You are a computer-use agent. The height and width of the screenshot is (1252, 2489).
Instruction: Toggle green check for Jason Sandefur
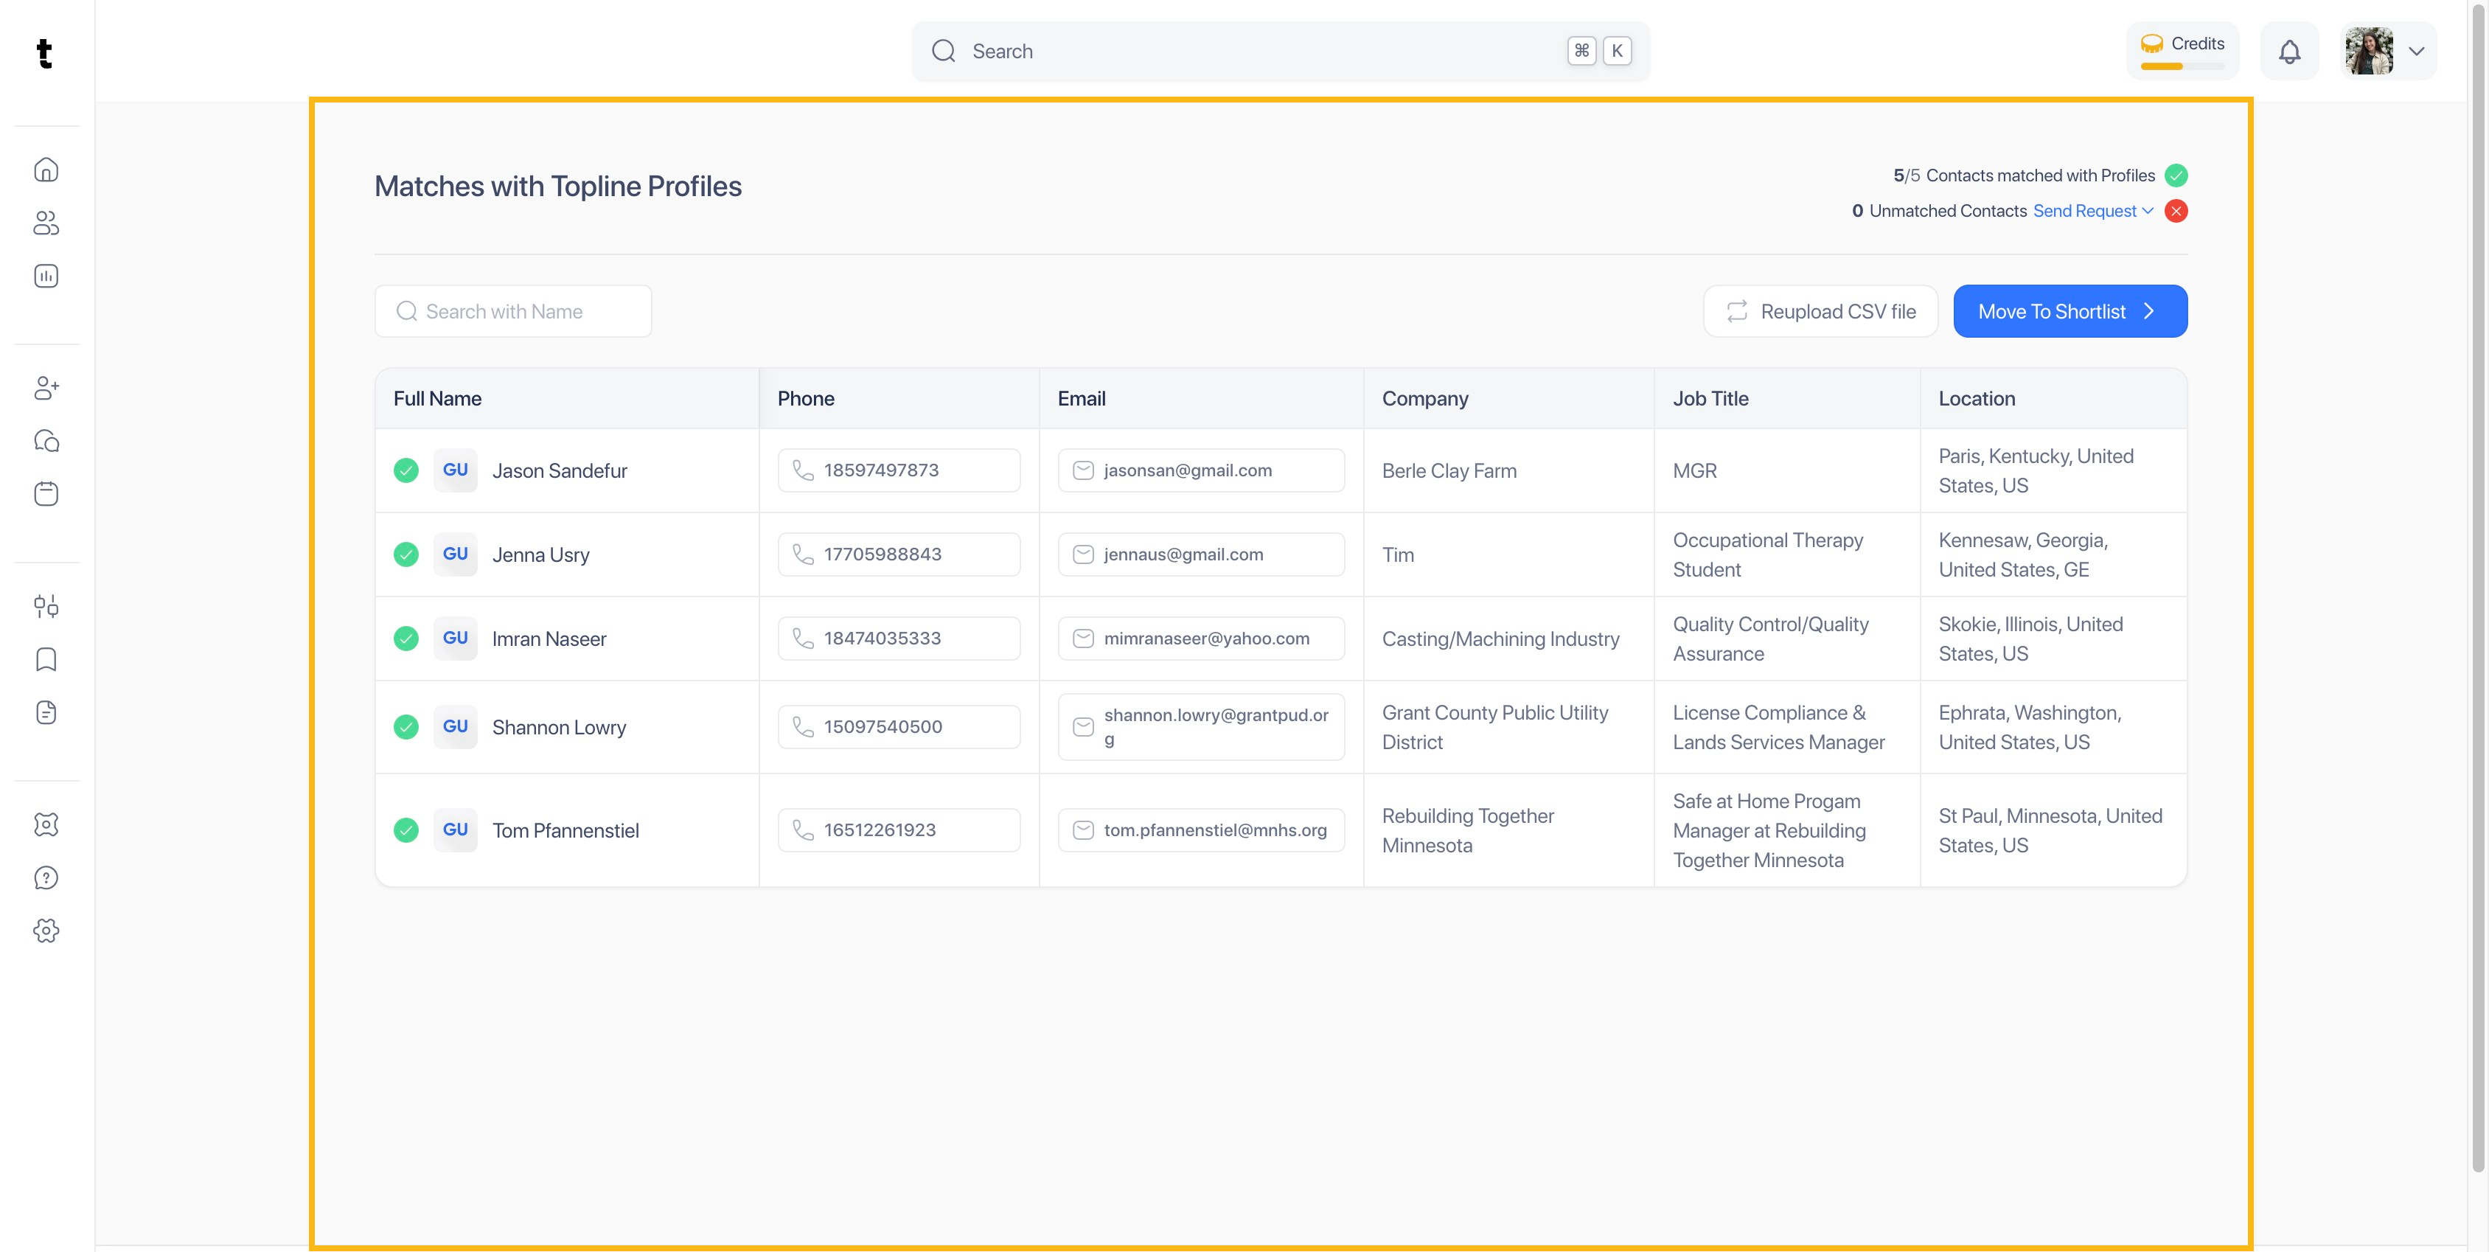click(405, 470)
